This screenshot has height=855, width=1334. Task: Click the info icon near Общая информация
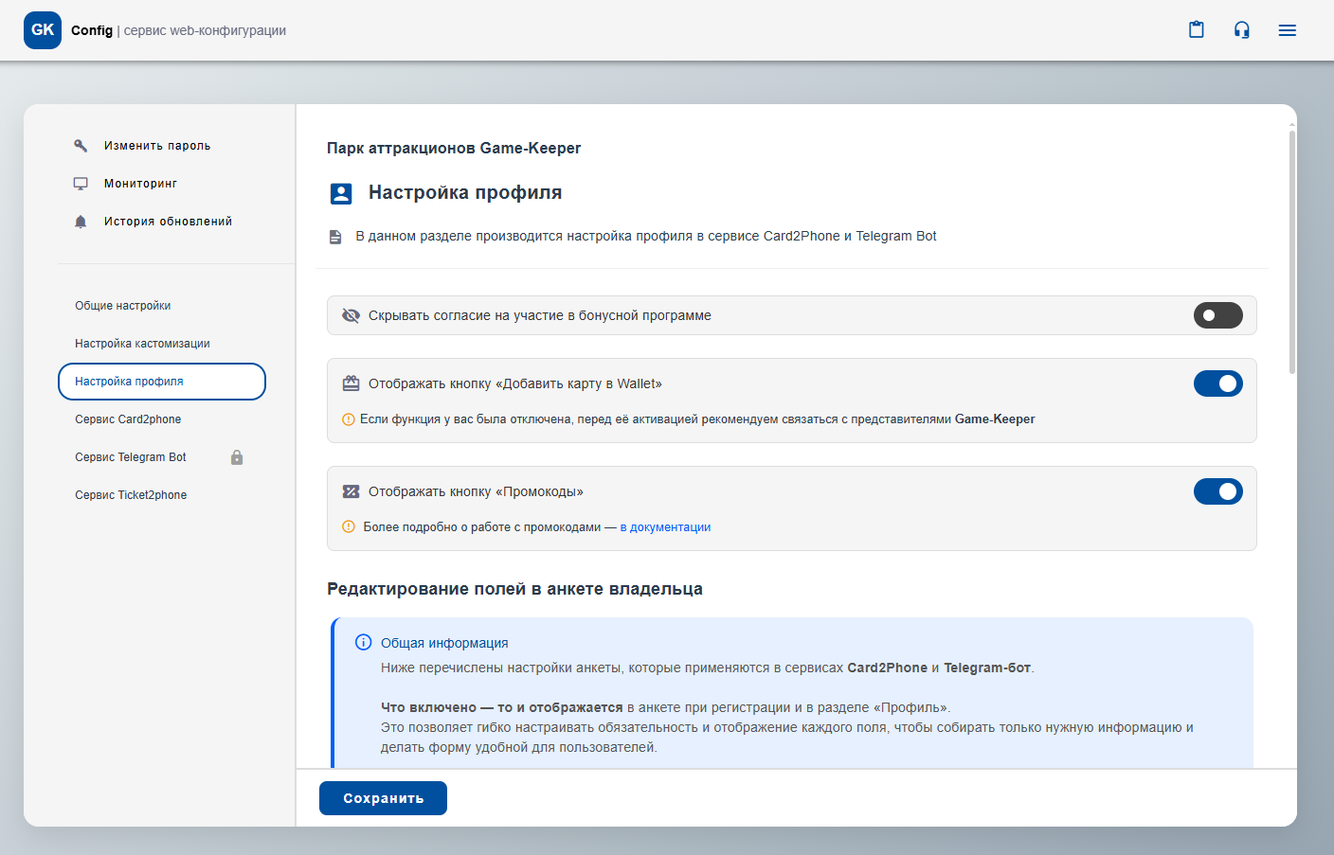tap(363, 642)
